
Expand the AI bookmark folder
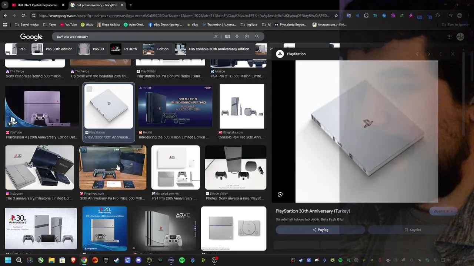click(x=266, y=25)
